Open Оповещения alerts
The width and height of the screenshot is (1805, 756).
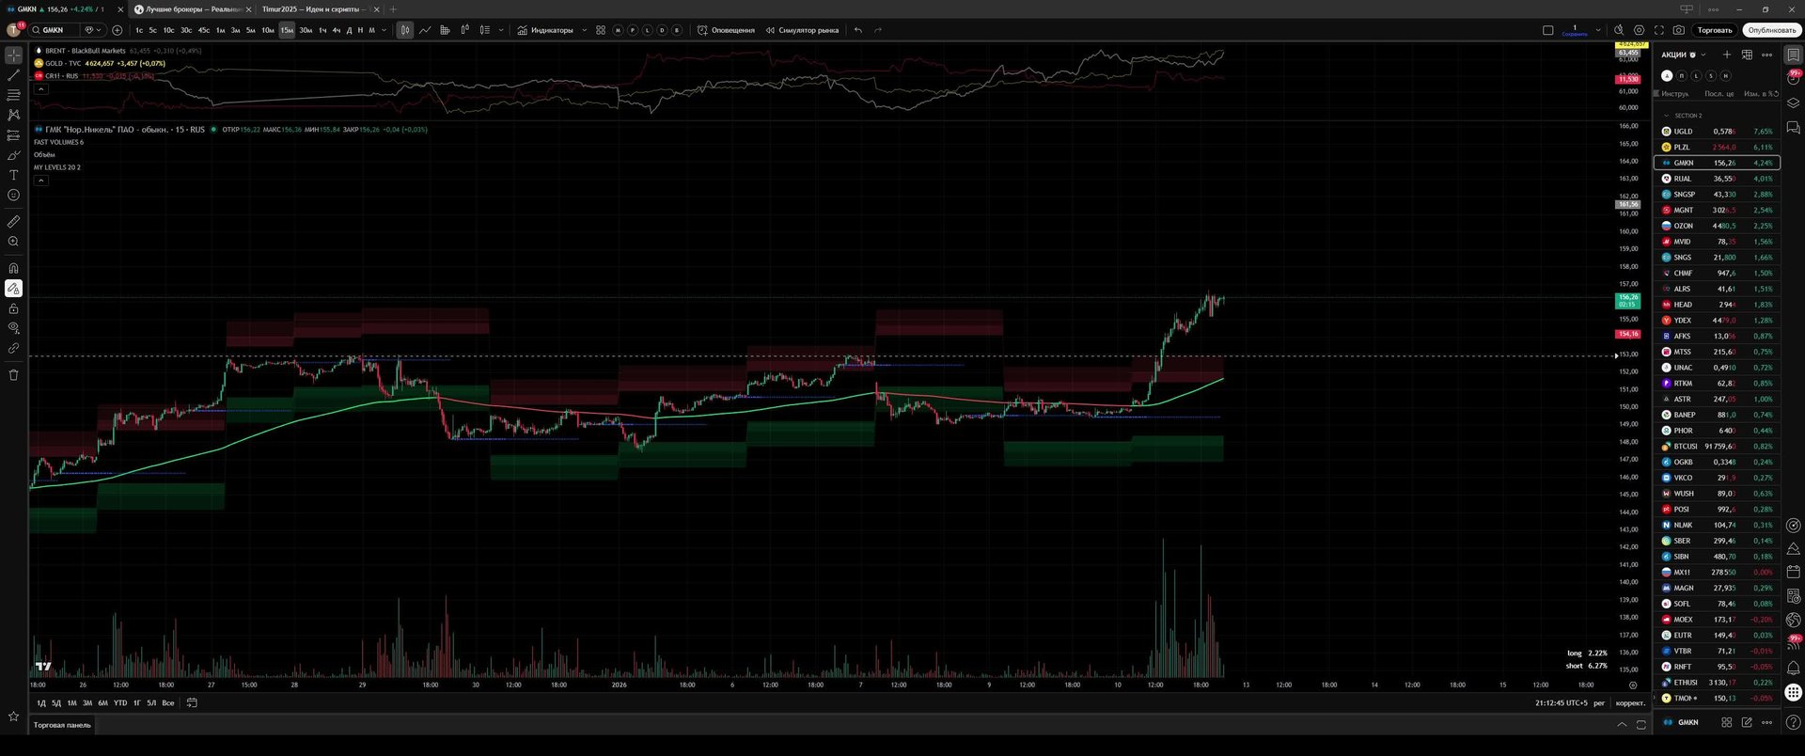(726, 30)
